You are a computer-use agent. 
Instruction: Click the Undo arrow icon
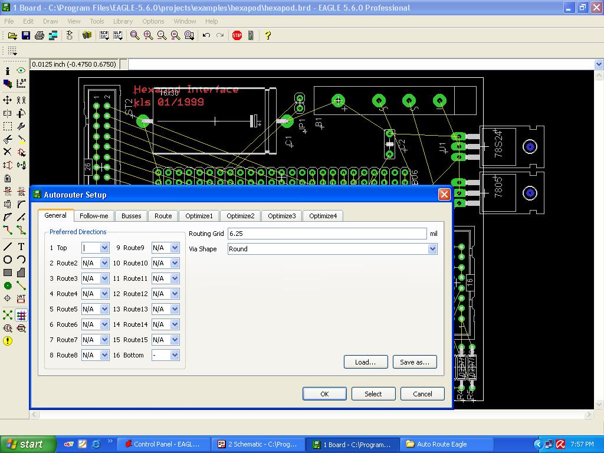pos(206,35)
